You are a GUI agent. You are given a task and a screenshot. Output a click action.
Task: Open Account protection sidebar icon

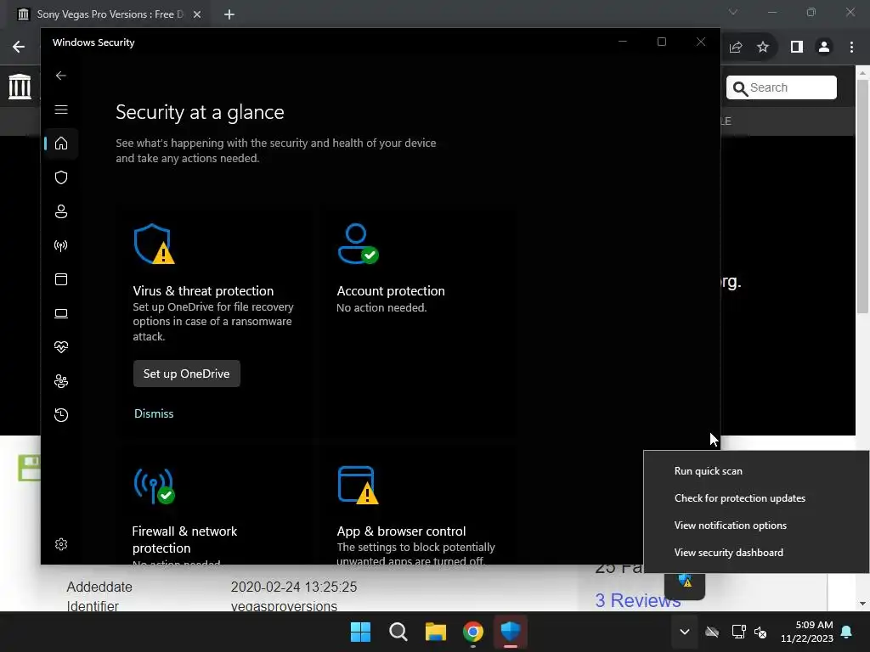point(61,211)
